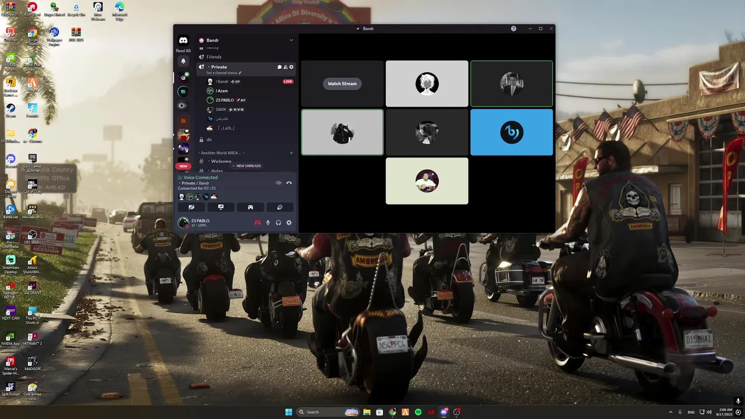Open the VALORANT desktop shortcut
This screenshot has width=745, height=419.
click(32, 288)
